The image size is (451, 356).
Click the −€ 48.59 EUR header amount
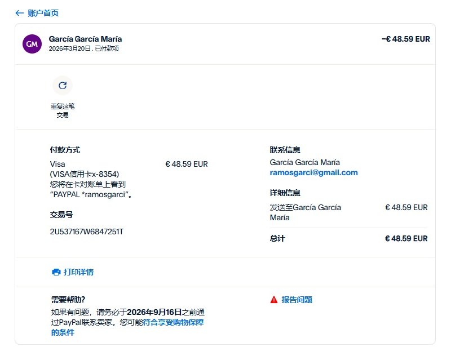point(405,39)
